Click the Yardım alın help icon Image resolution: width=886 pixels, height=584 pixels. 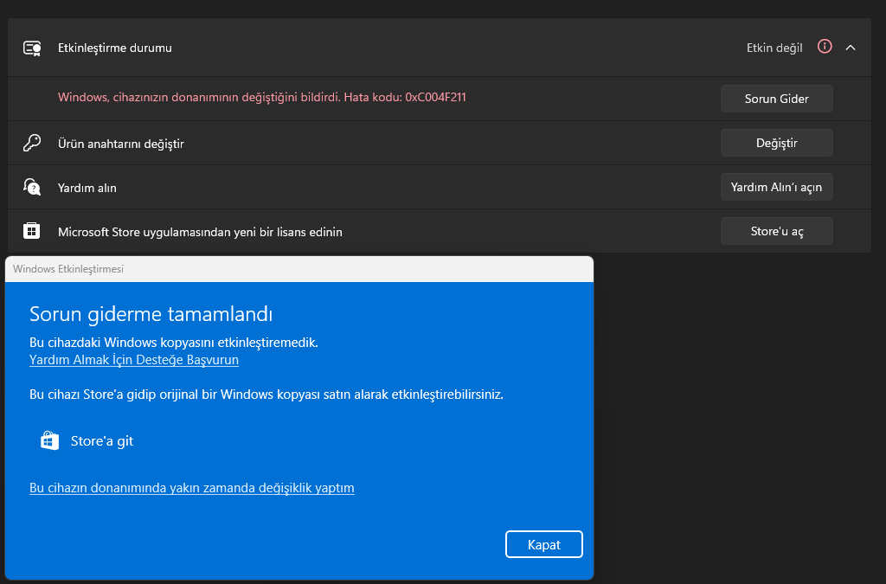[32, 187]
